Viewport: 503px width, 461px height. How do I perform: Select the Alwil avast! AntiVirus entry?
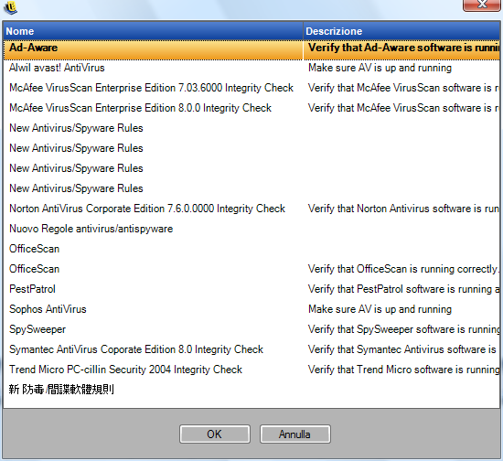(x=57, y=68)
